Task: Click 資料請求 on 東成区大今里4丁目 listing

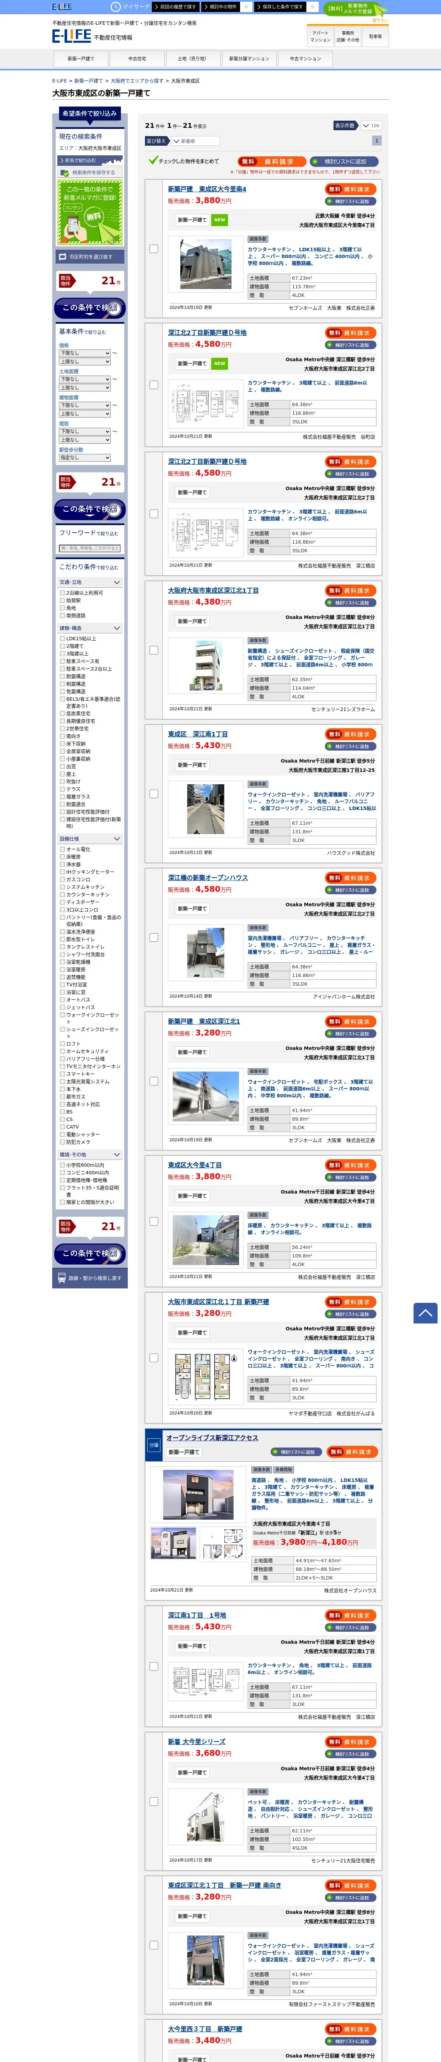Action: pyautogui.click(x=351, y=1165)
